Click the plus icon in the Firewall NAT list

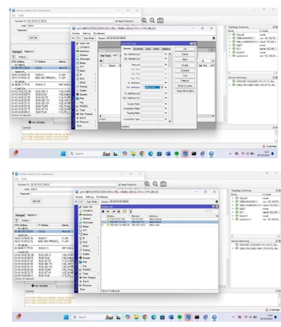point(101,60)
